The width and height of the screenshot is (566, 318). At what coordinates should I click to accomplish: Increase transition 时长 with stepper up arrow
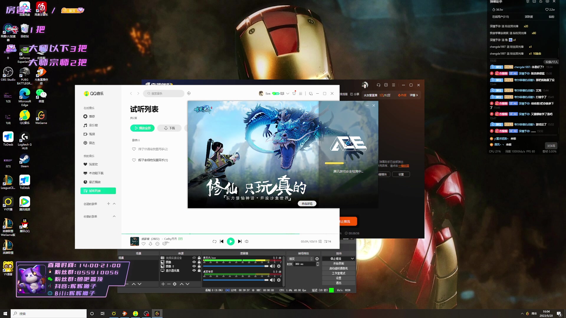317,263
